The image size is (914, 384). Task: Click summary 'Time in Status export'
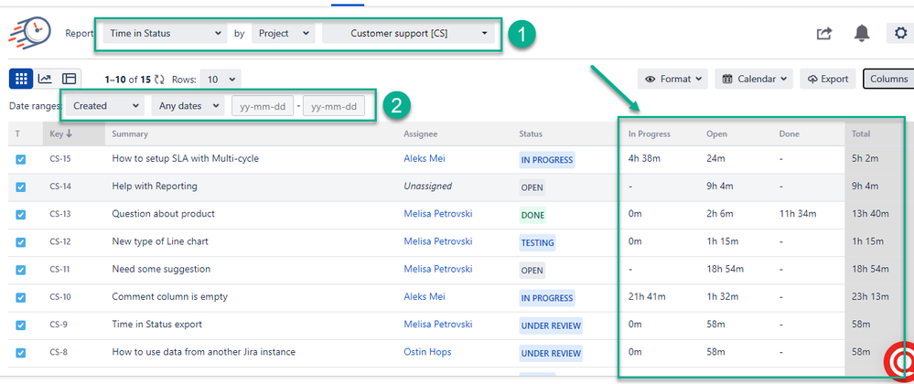point(156,324)
